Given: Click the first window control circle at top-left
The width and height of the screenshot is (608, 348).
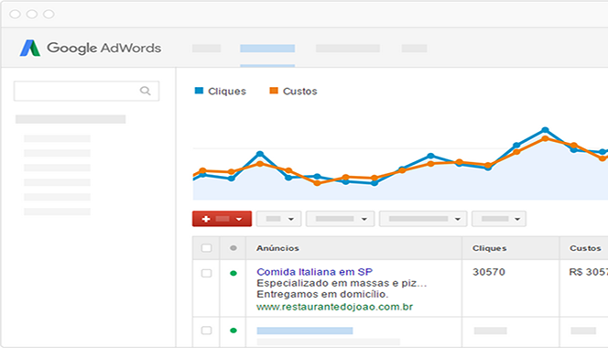Looking at the screenshot, I should click(x=16, y=15).
